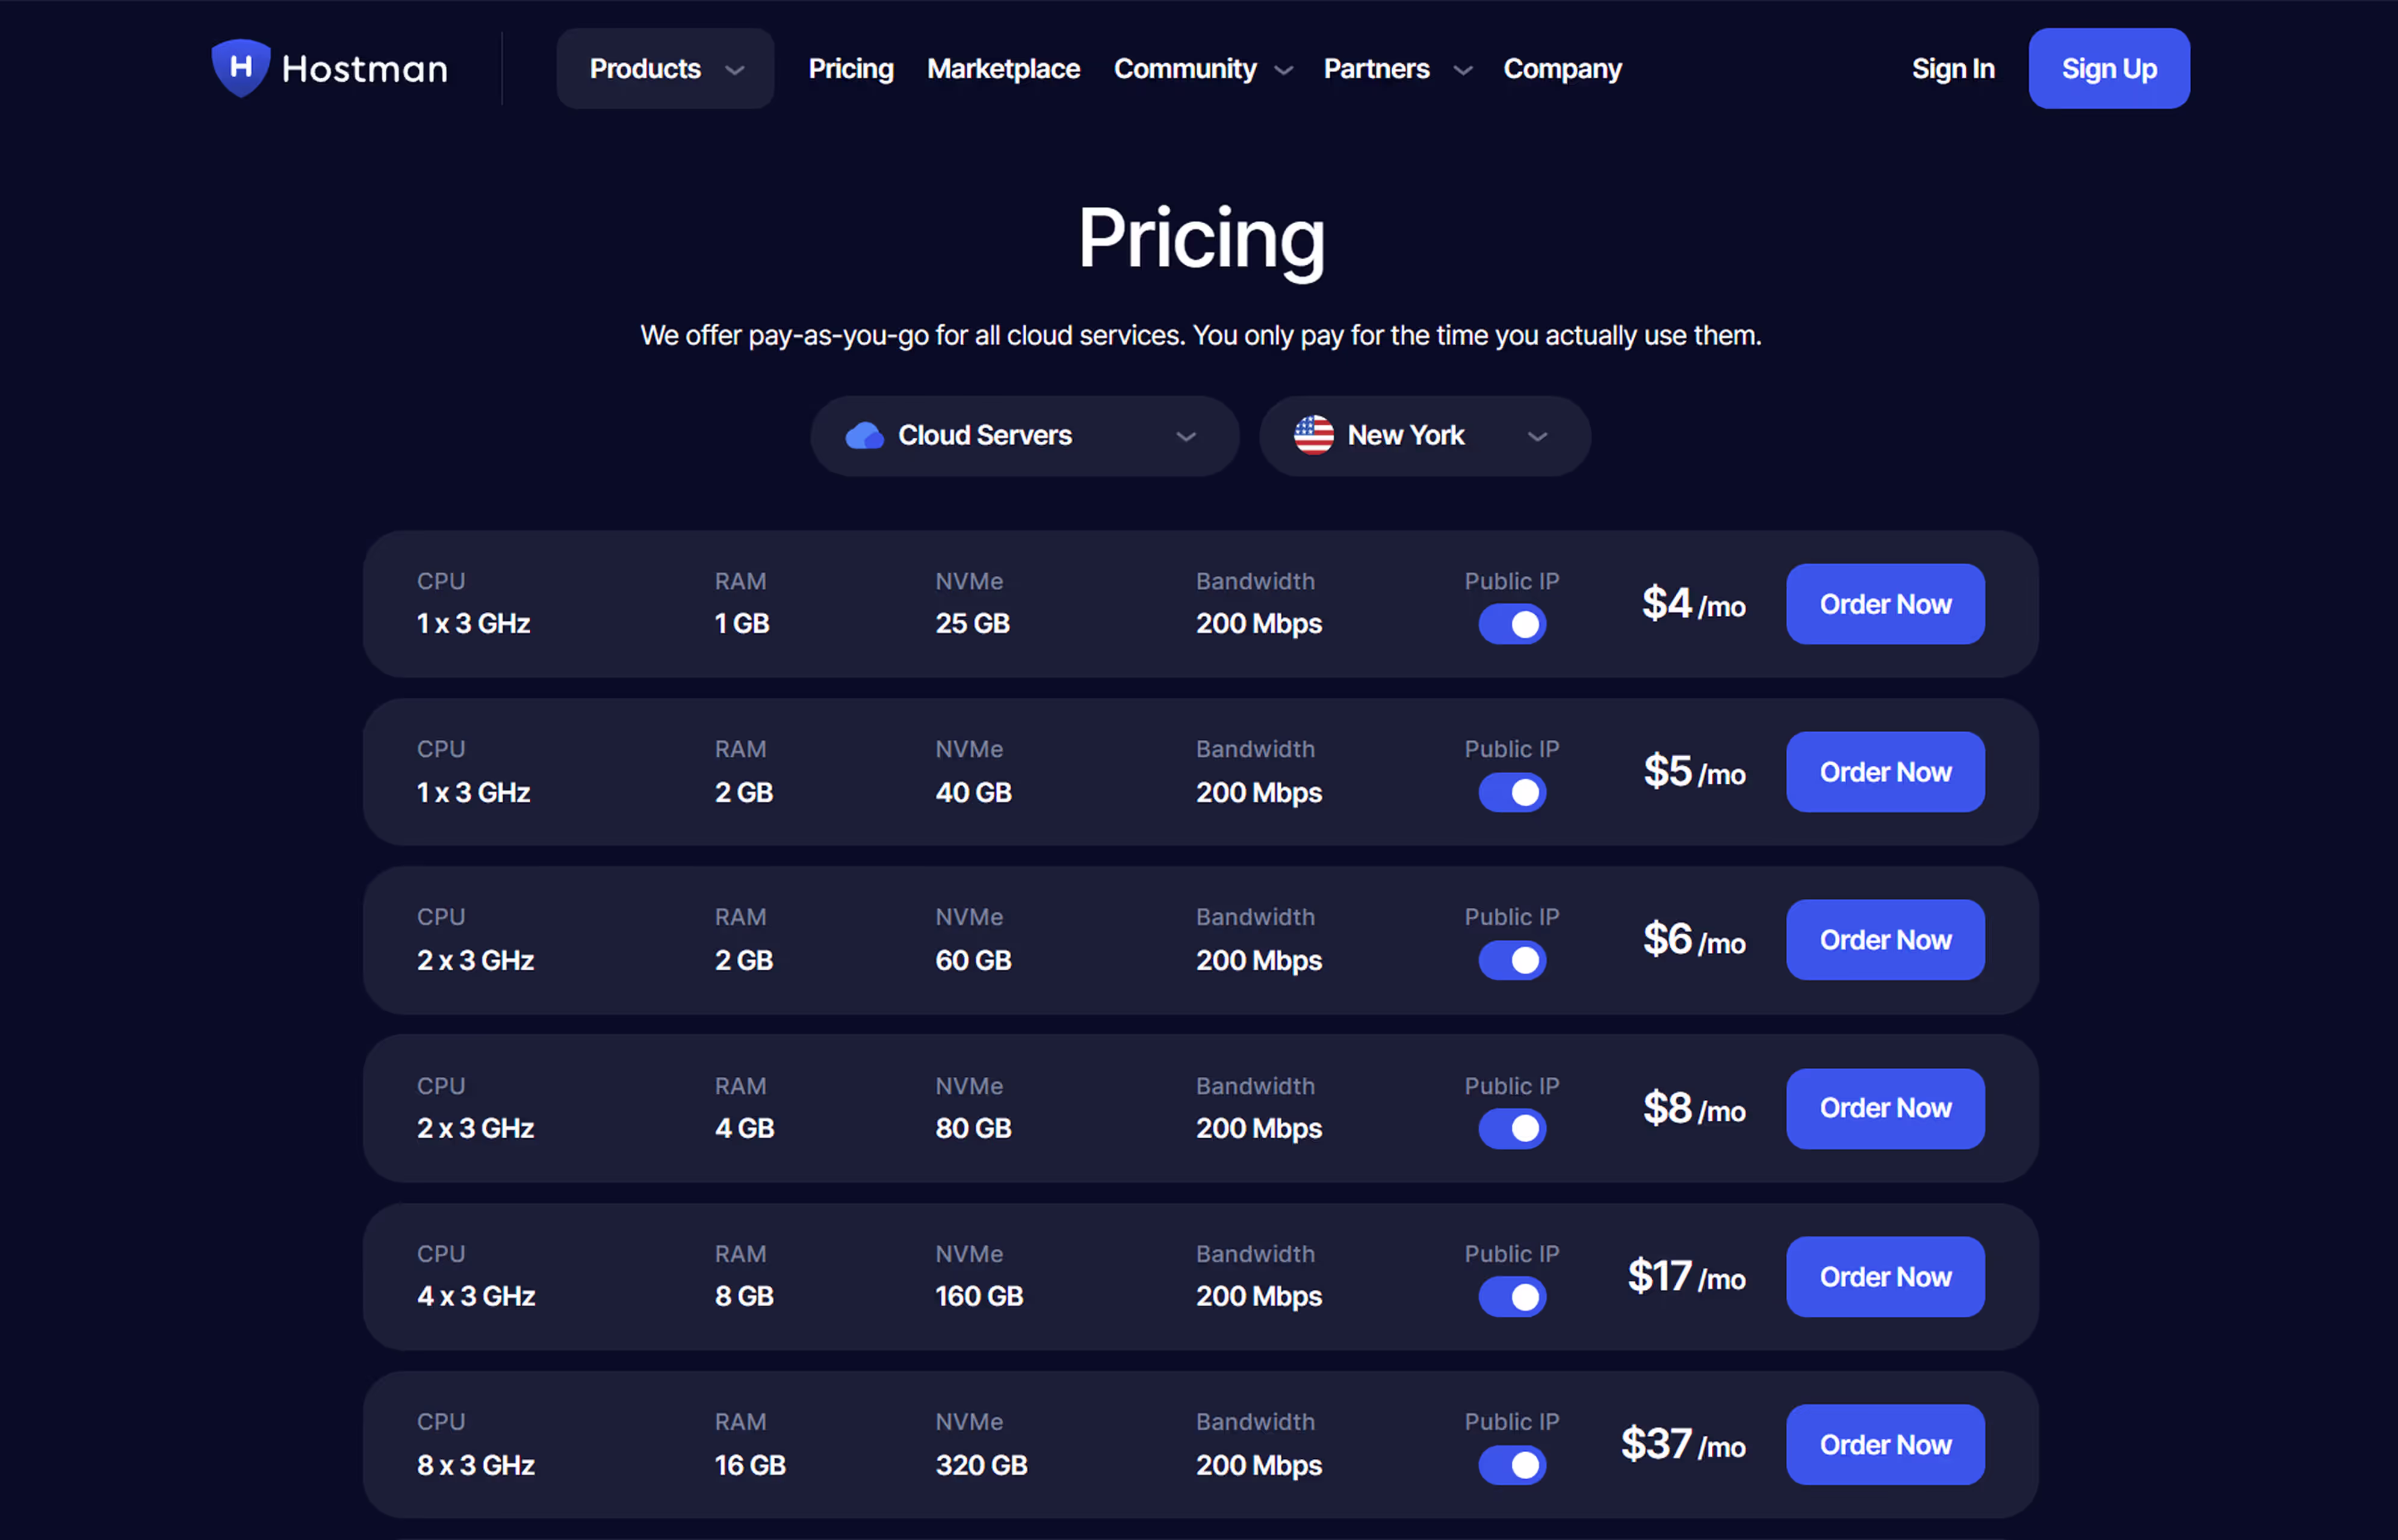The height and width of the screenshot is (1540, 2398).
Task: Click the Sign Up button
Action: pos(2108,69)
